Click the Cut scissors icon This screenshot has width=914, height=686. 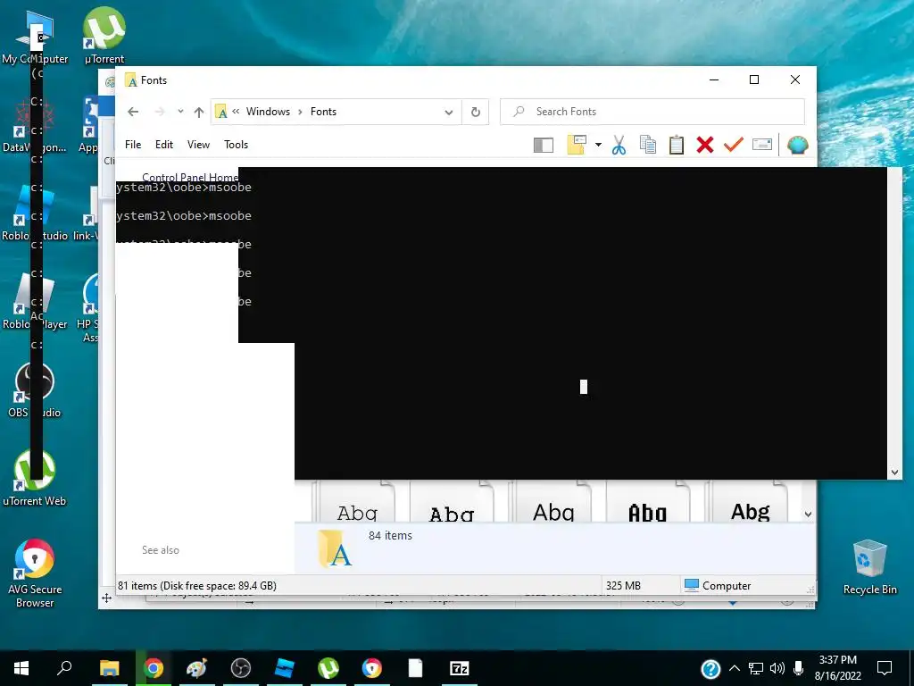click(x=619, y=145)
